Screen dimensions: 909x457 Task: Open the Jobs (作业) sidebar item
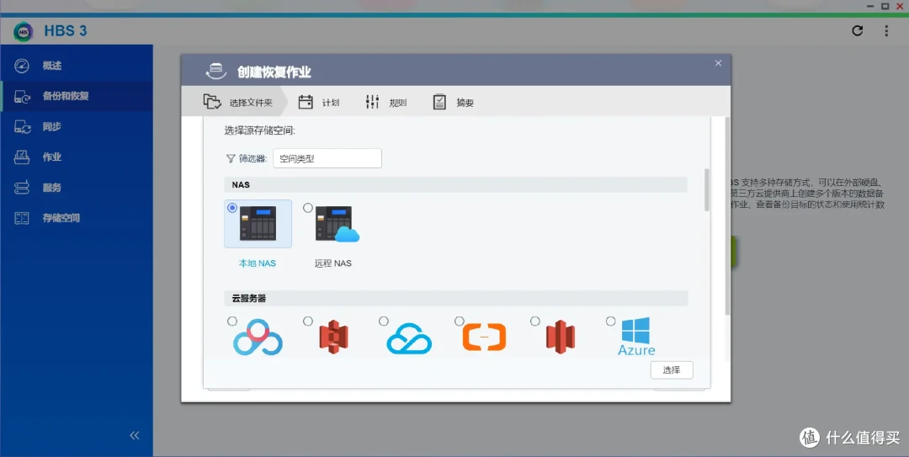(77, 157)
